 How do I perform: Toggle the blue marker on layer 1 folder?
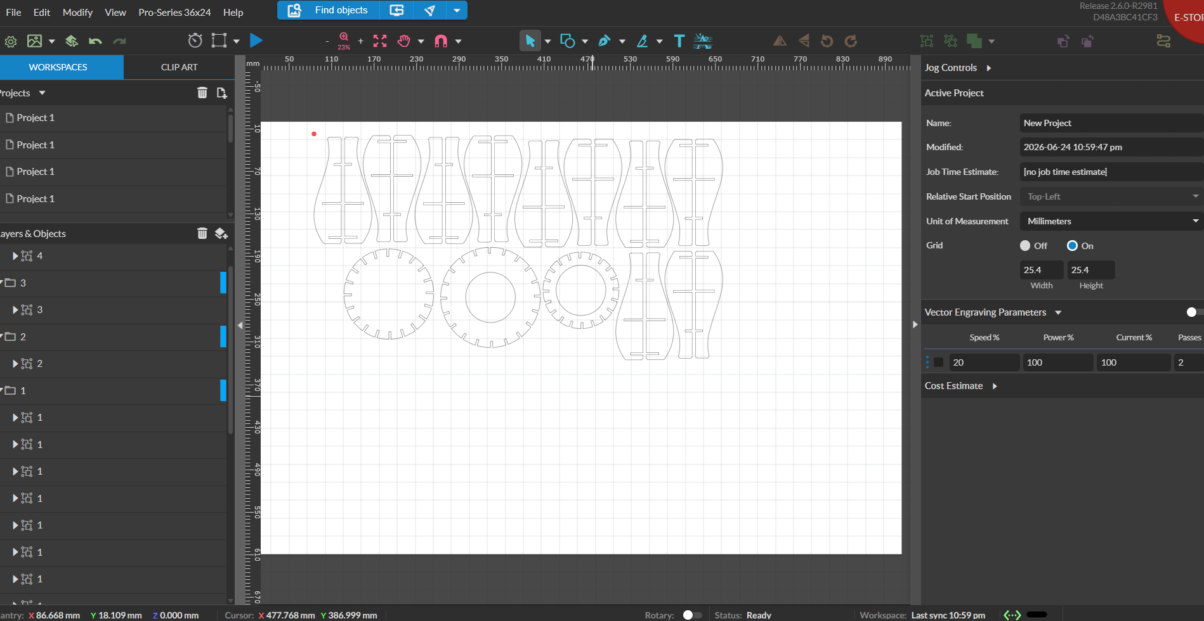(223, 390)
